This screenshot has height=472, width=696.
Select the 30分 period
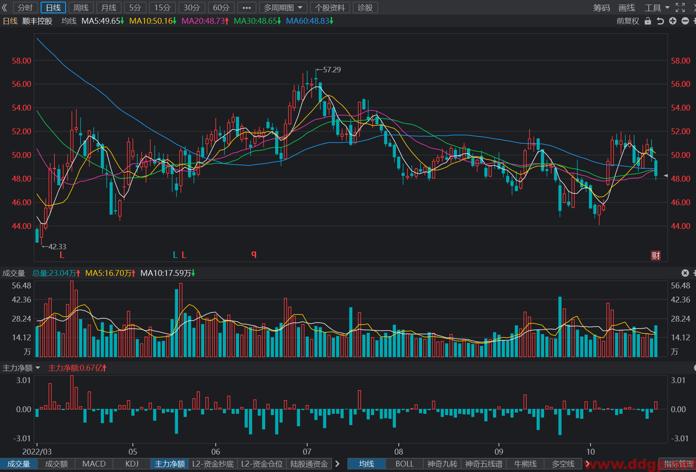pos(192,7)
